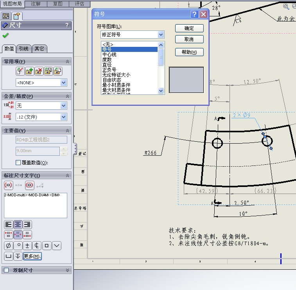Screen dimensions: 296x290
Task: Set bottom vertical text justification
Action: pos(27,235)
